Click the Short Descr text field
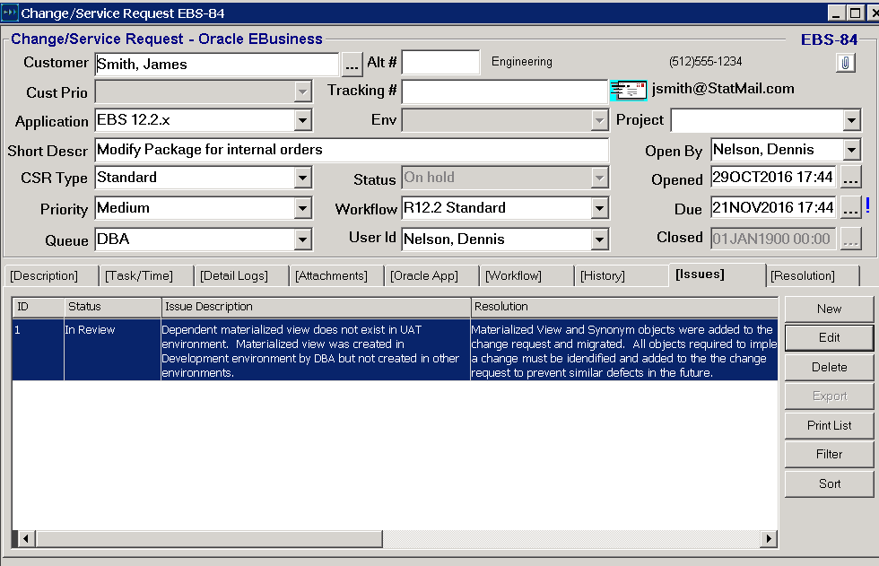Viewport: 879px width, 566px height. pos(352,150)
